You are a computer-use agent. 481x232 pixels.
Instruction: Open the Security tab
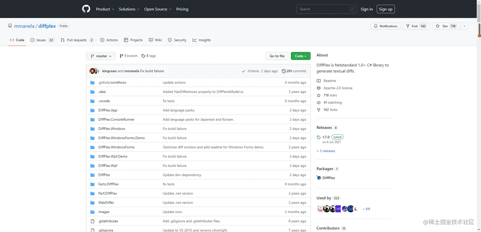click(x=177, y=40)
